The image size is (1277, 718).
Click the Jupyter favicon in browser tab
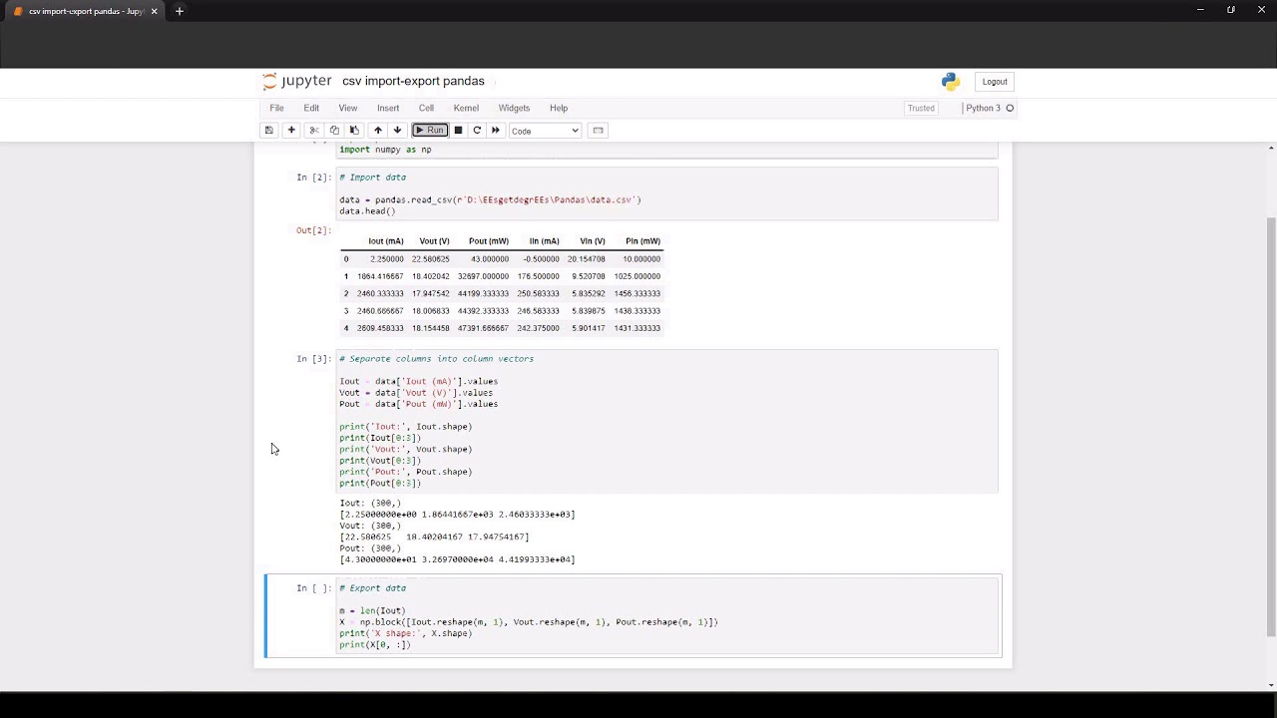tap(18, 11)
